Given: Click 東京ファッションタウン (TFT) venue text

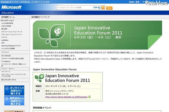Looking at the screenshot, I should [x=59, y=91].
